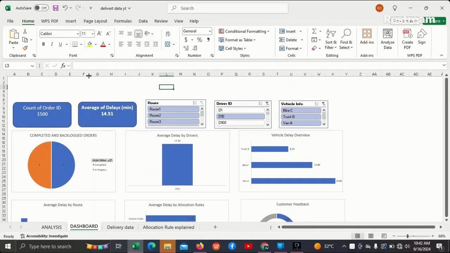Screen dimensions: 450x253
Task: Toggle underline formatting
Action: (60, 44)
